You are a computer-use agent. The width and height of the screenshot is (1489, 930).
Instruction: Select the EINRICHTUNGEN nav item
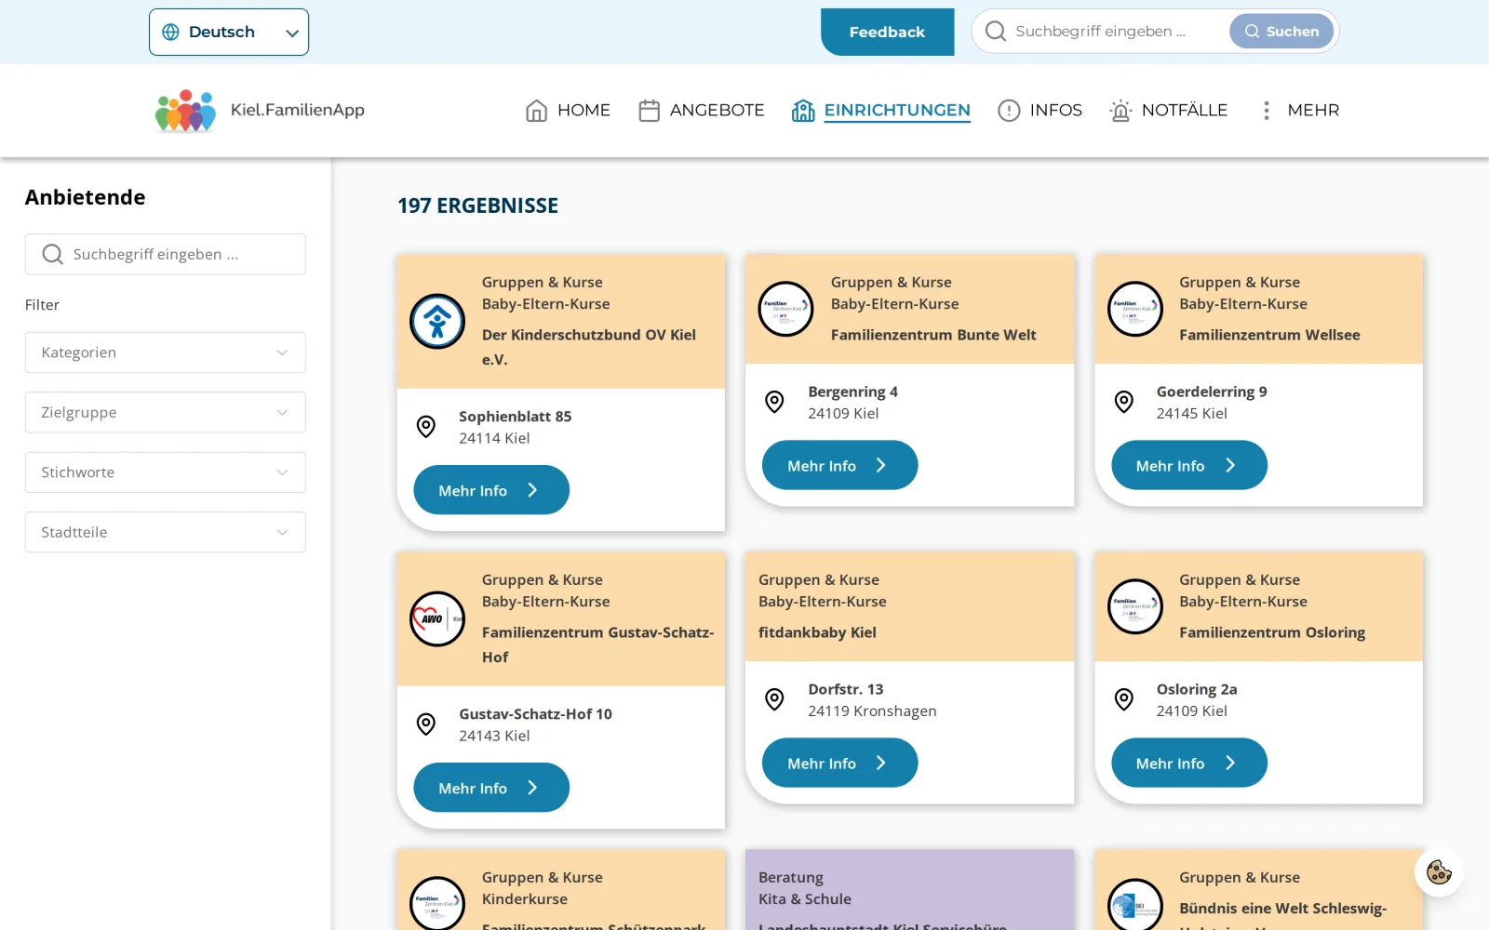881,111
